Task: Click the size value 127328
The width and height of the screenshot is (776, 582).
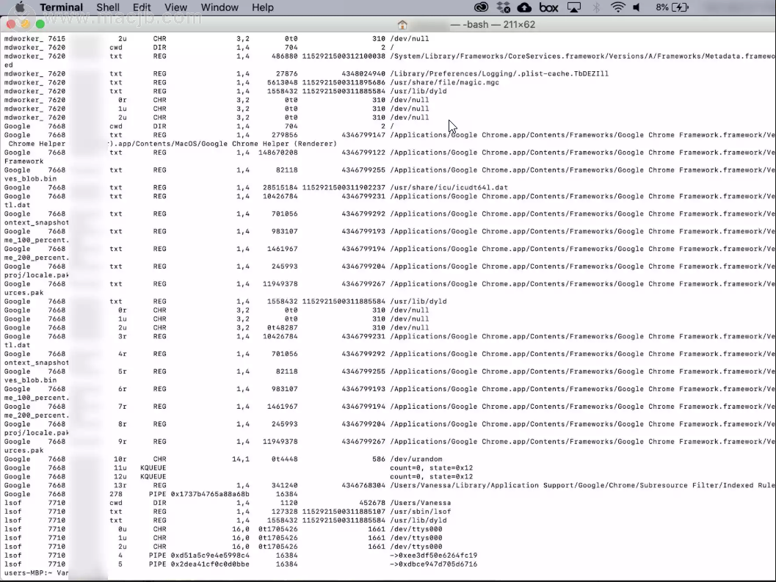Action: [x=285, y=512]
